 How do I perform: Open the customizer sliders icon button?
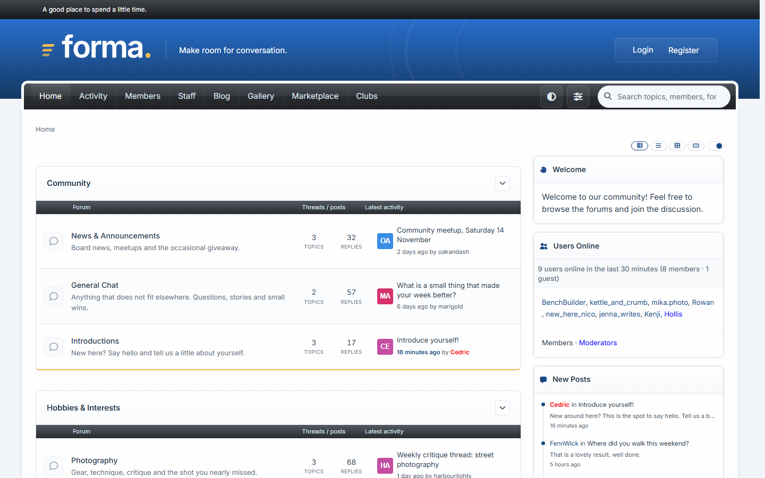pyautogui.click(x=578, y=97)
